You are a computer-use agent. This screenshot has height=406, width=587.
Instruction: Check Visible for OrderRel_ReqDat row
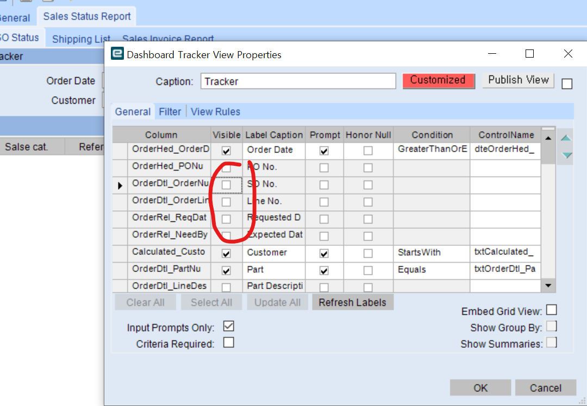pyautogui.click(x=226, y=219)
